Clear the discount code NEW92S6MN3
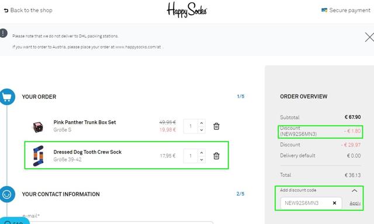The image size is (374, 224). (334, 203)
